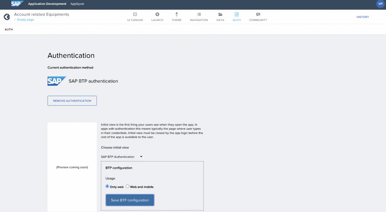Click the Navigation list icon
The height and width of the screenshot is (212, 386).
tap(199, 14)
